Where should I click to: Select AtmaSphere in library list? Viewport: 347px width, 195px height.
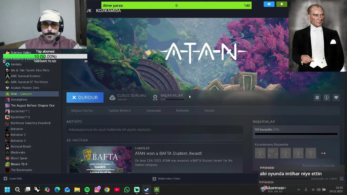(x=19, y=99)
